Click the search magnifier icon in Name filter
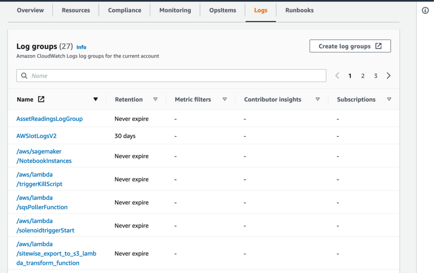This screenshot has width=434, height=273. [x=24, y=75]
